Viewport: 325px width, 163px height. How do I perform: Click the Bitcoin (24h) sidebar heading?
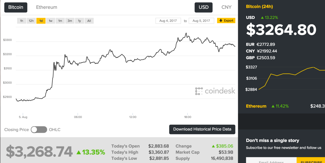[x=259, y=6]
